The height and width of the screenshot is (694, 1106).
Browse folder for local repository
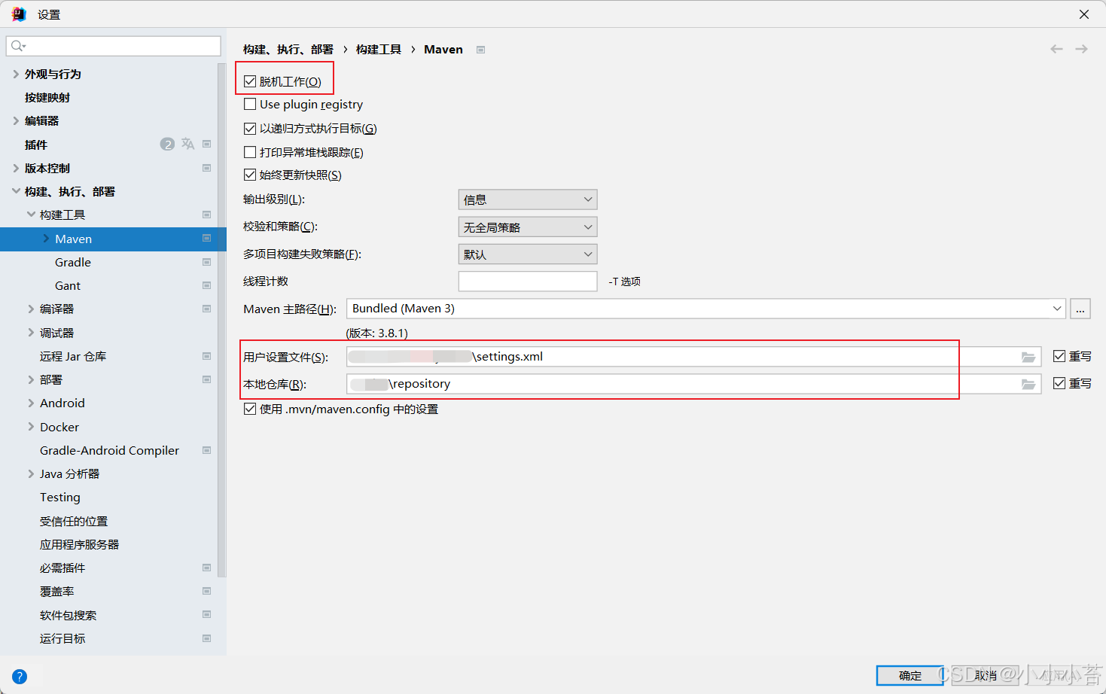[1028, 384]
